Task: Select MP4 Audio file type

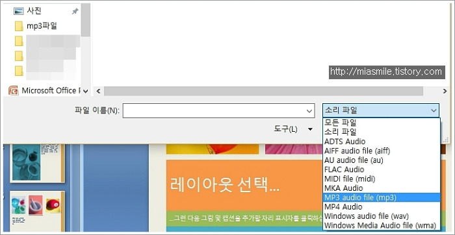Action: (382, 206)
